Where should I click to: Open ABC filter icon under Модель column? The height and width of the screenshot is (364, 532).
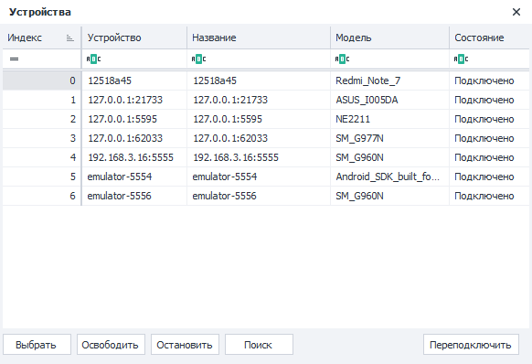pos(342,59)
